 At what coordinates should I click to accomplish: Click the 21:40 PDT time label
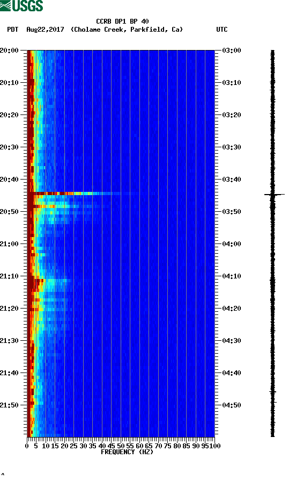(x=9, y=373)
